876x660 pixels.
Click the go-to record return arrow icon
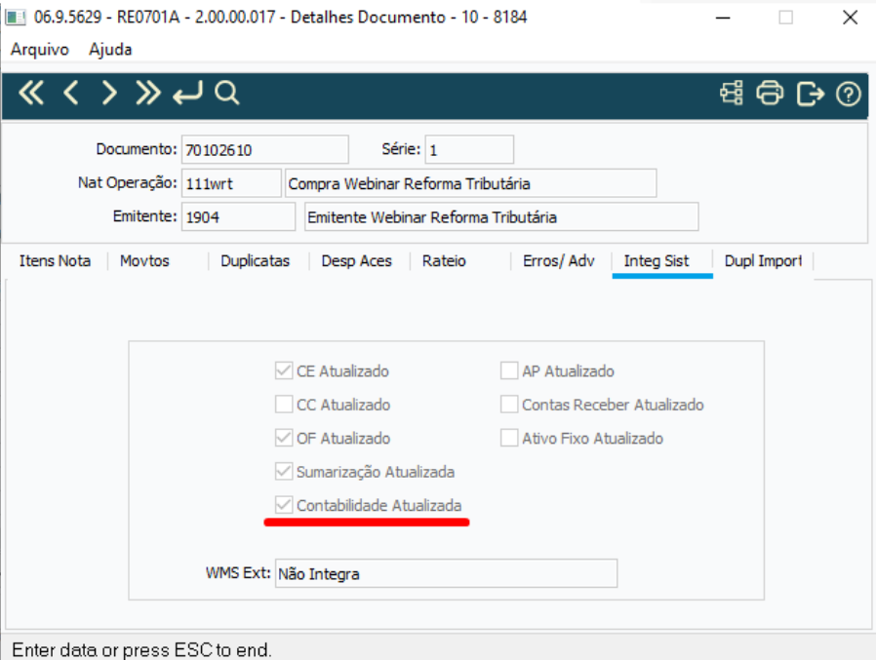[187, 93]
